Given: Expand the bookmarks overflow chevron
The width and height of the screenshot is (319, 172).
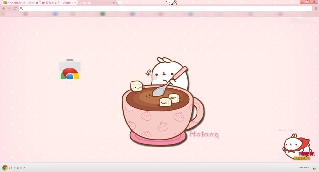Looking at the screenshot, I should tap(315, 14).
